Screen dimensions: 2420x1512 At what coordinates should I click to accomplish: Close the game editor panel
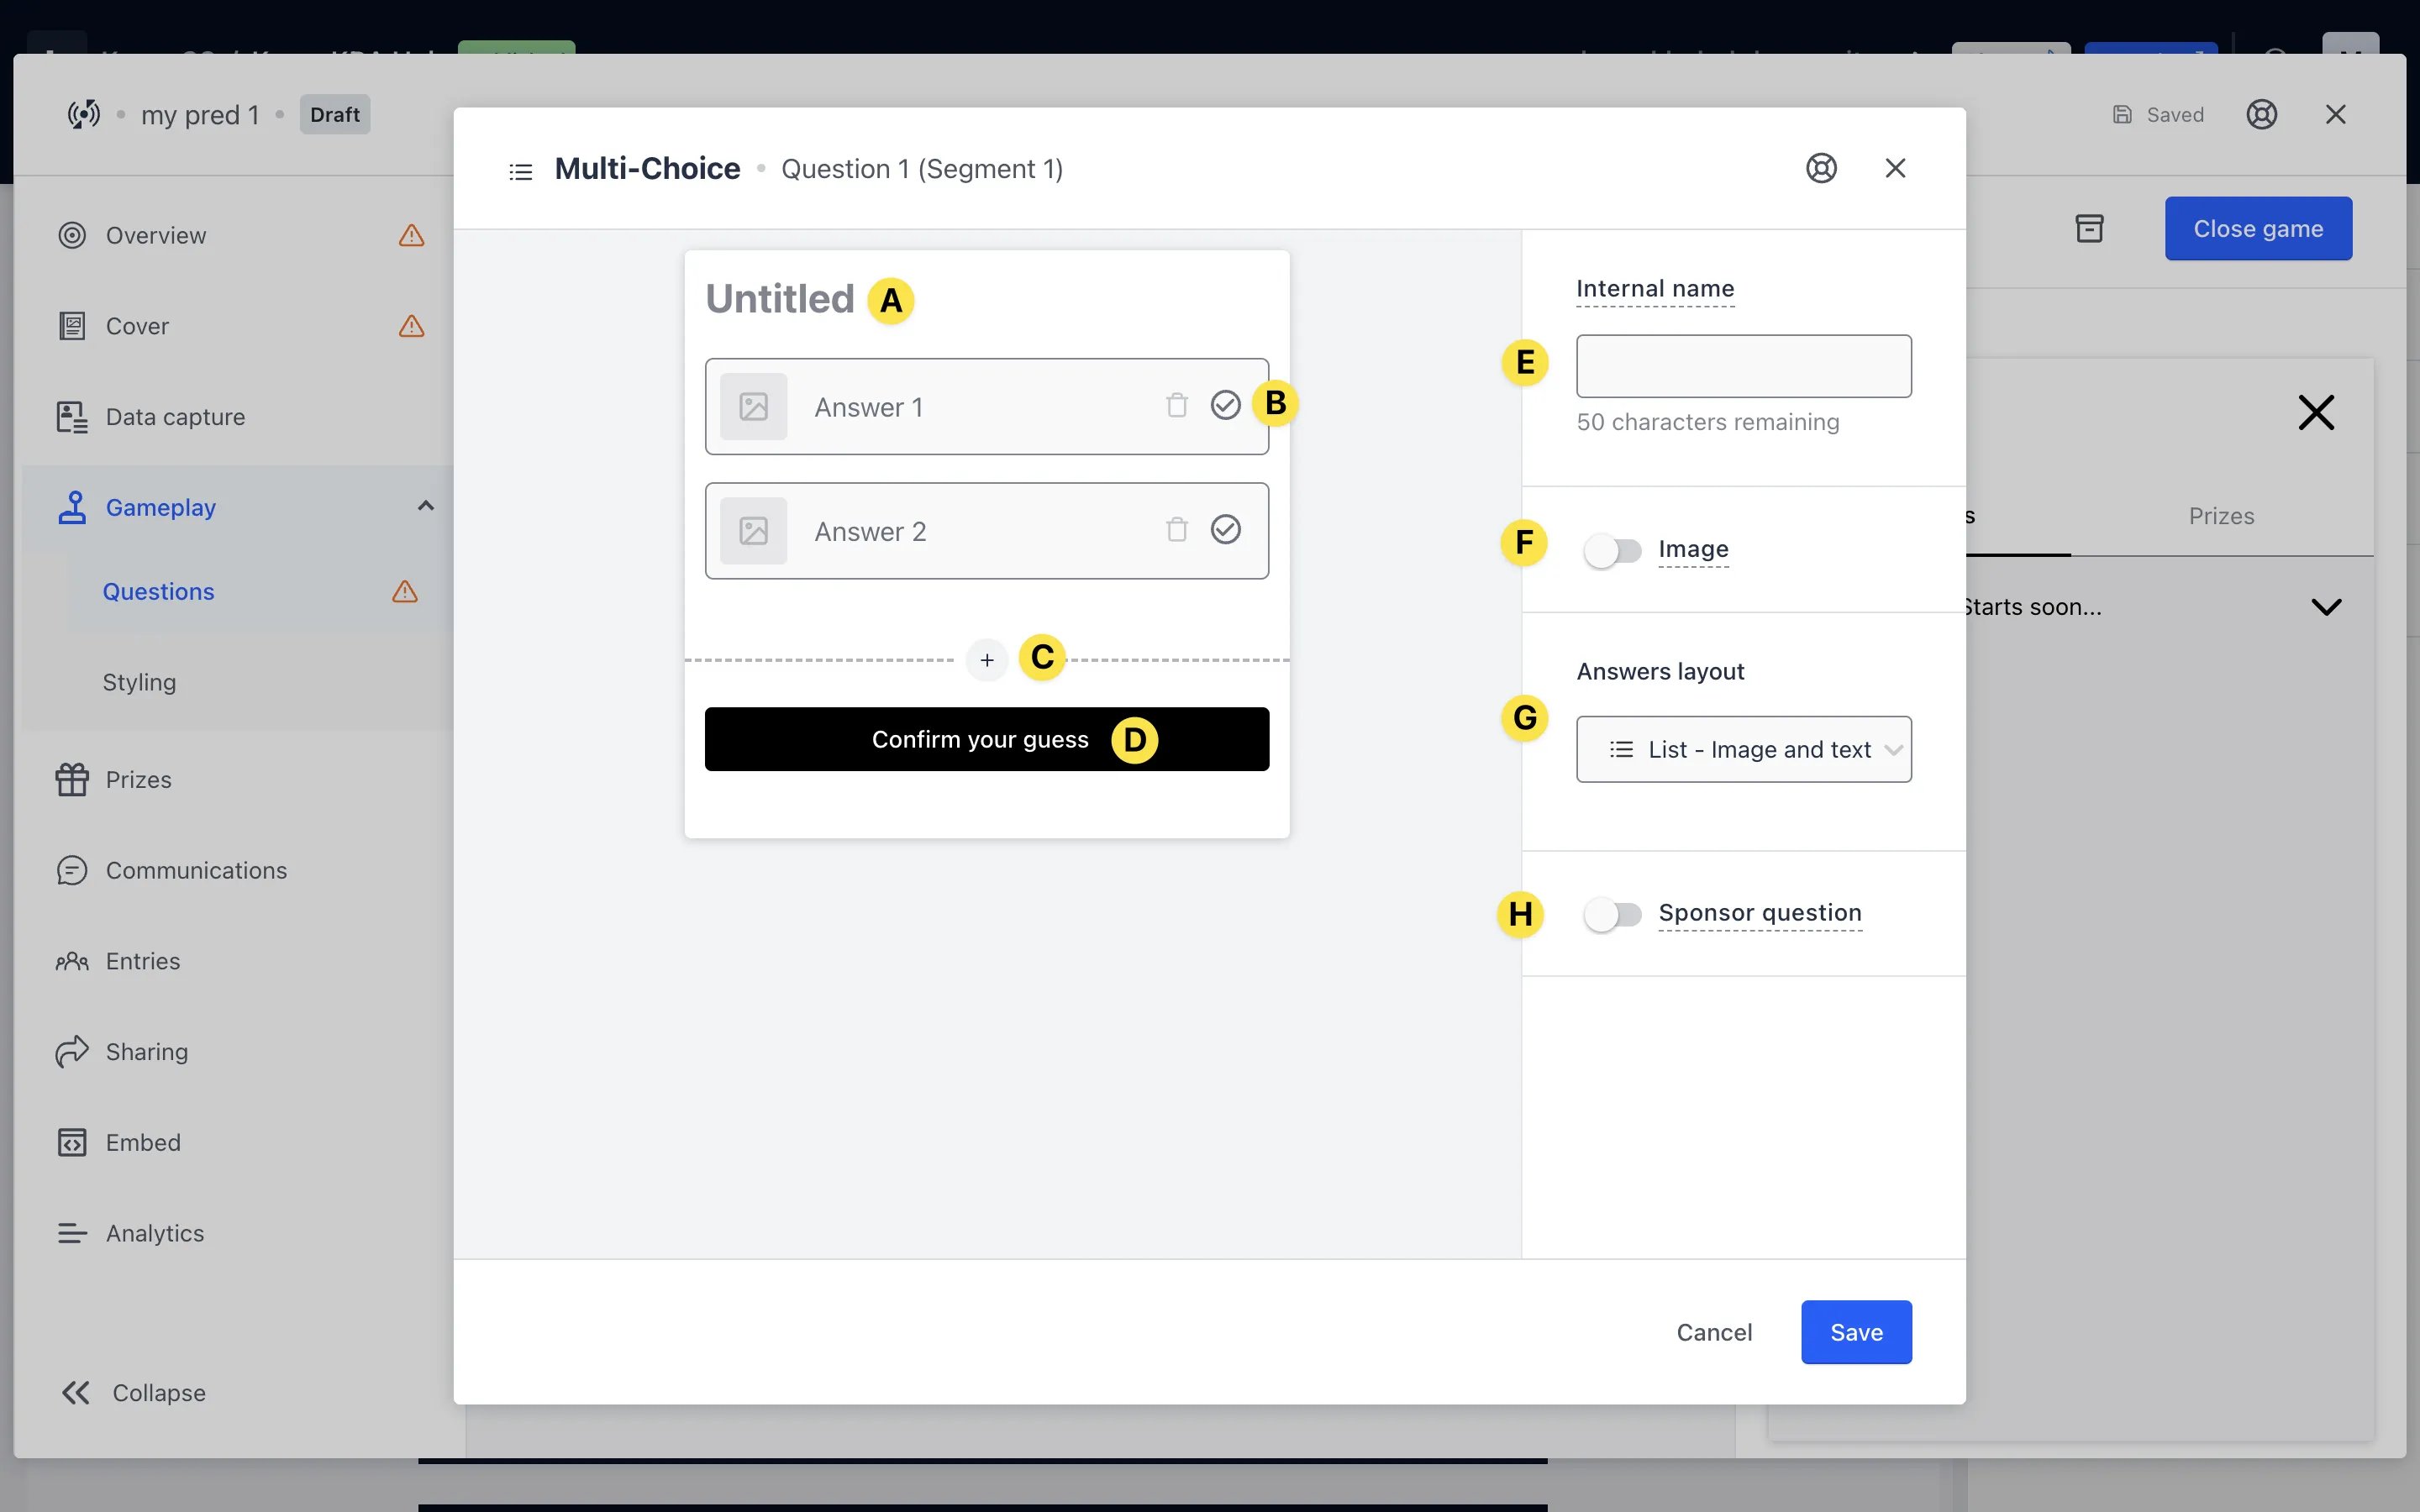[x=2335, y=114]
